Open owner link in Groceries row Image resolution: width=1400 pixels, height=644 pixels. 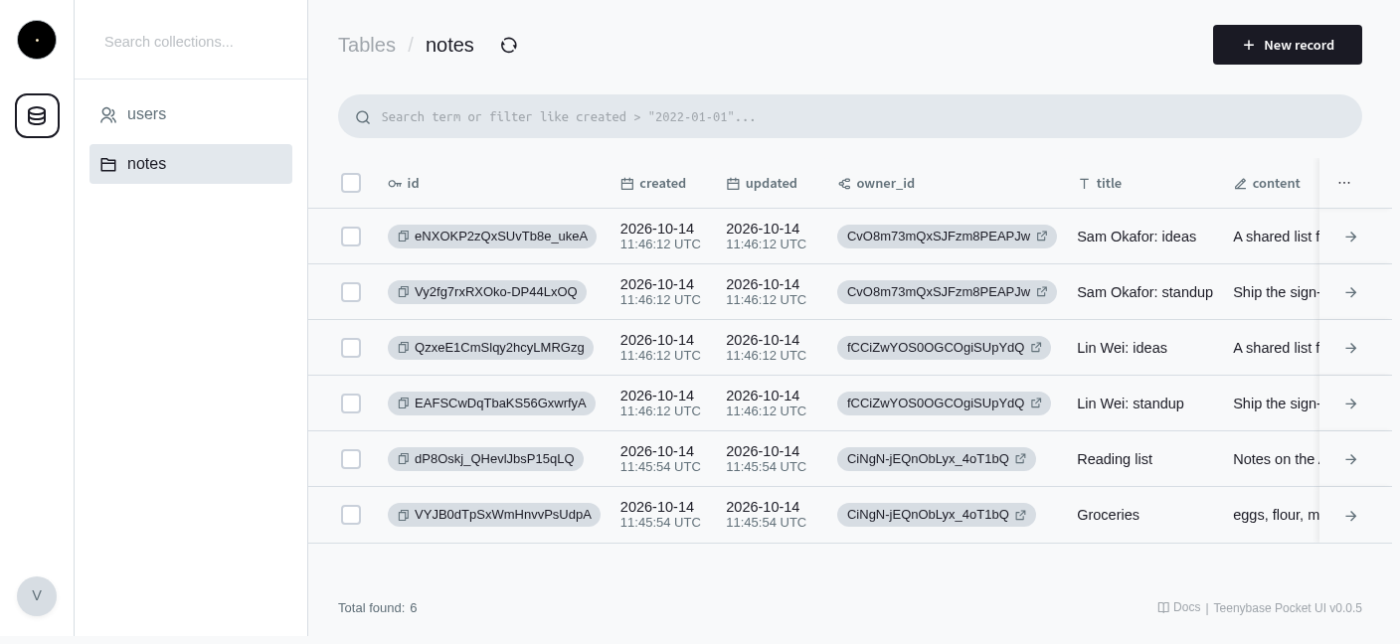point(1021,515)
